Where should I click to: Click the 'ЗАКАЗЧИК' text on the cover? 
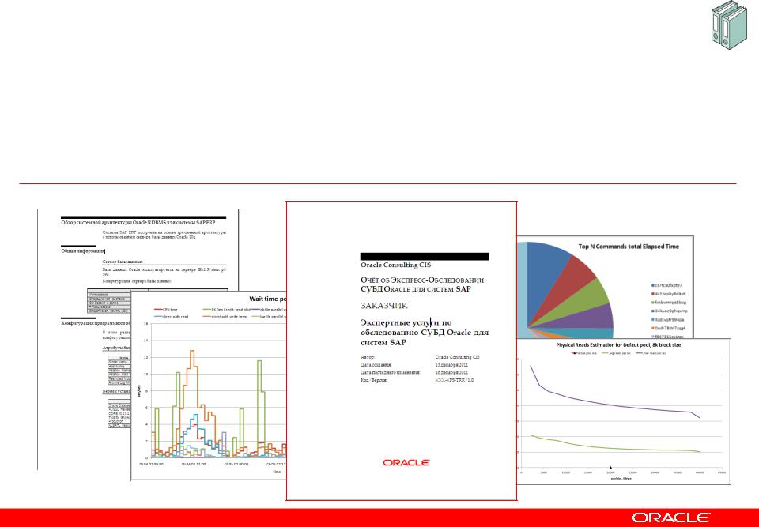pos(384,306)
